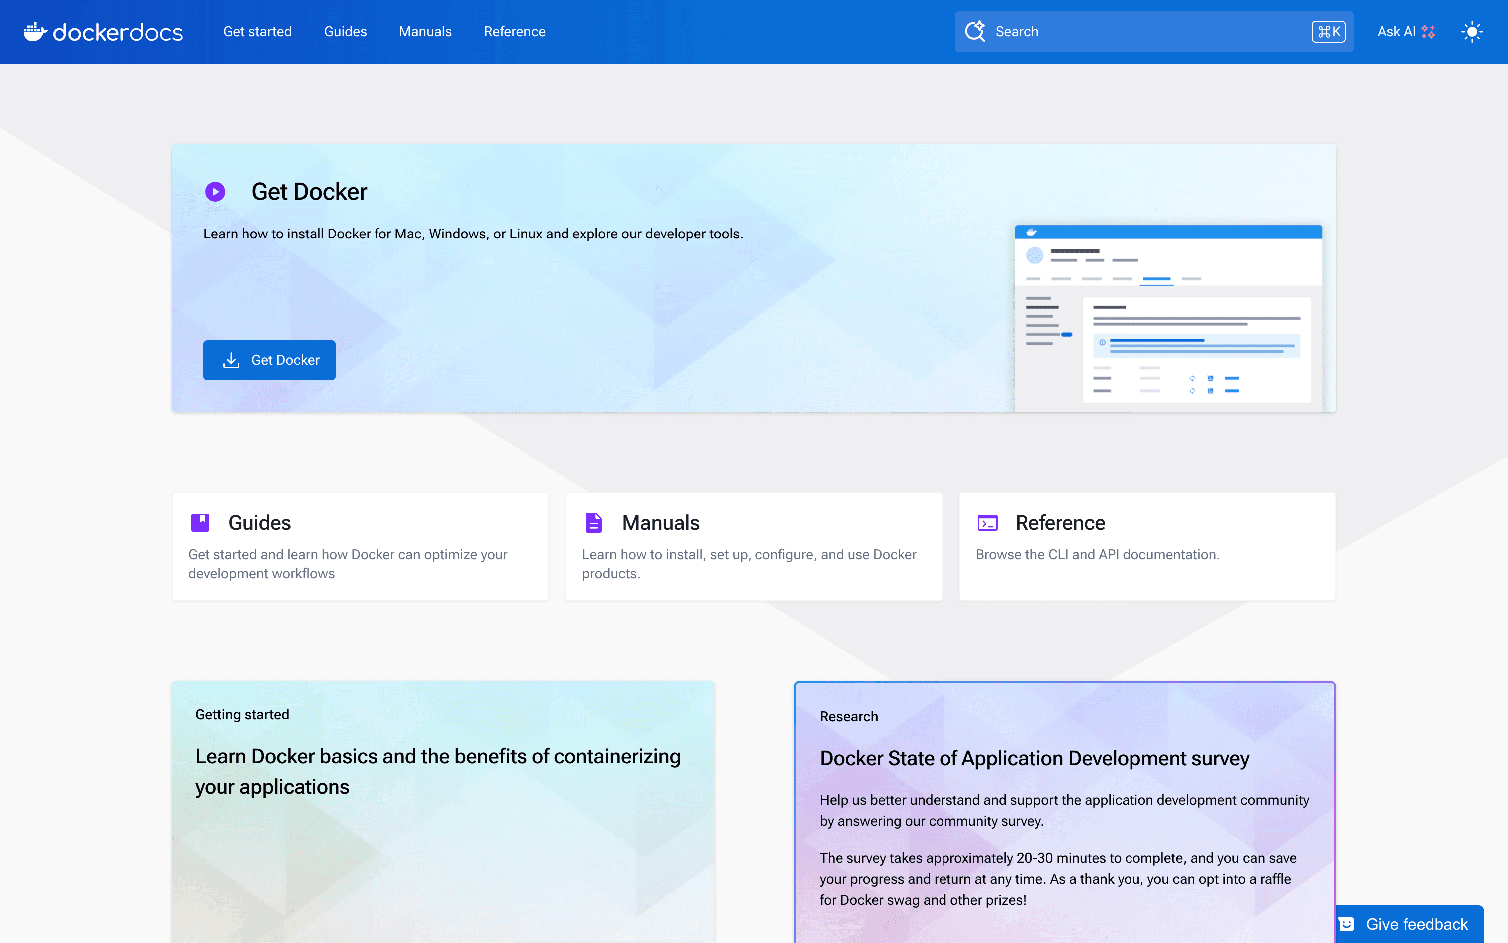Open the Guides card title
Screen dimensions: 1508x943
tap(260, 523)
